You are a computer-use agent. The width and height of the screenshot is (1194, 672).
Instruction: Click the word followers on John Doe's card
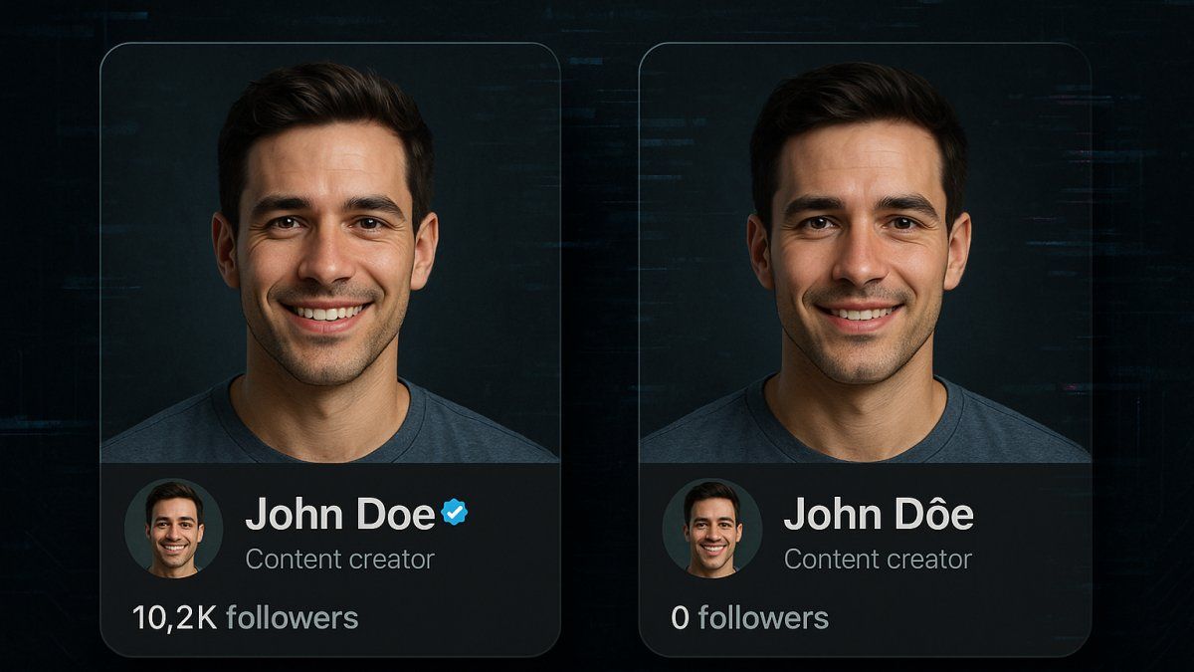(x=293, y=617)
